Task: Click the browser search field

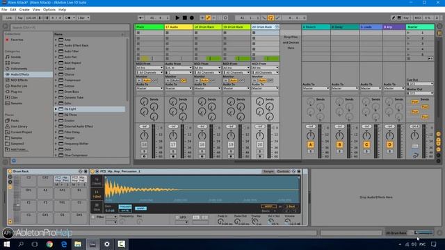Action: [x=70, y=28]
